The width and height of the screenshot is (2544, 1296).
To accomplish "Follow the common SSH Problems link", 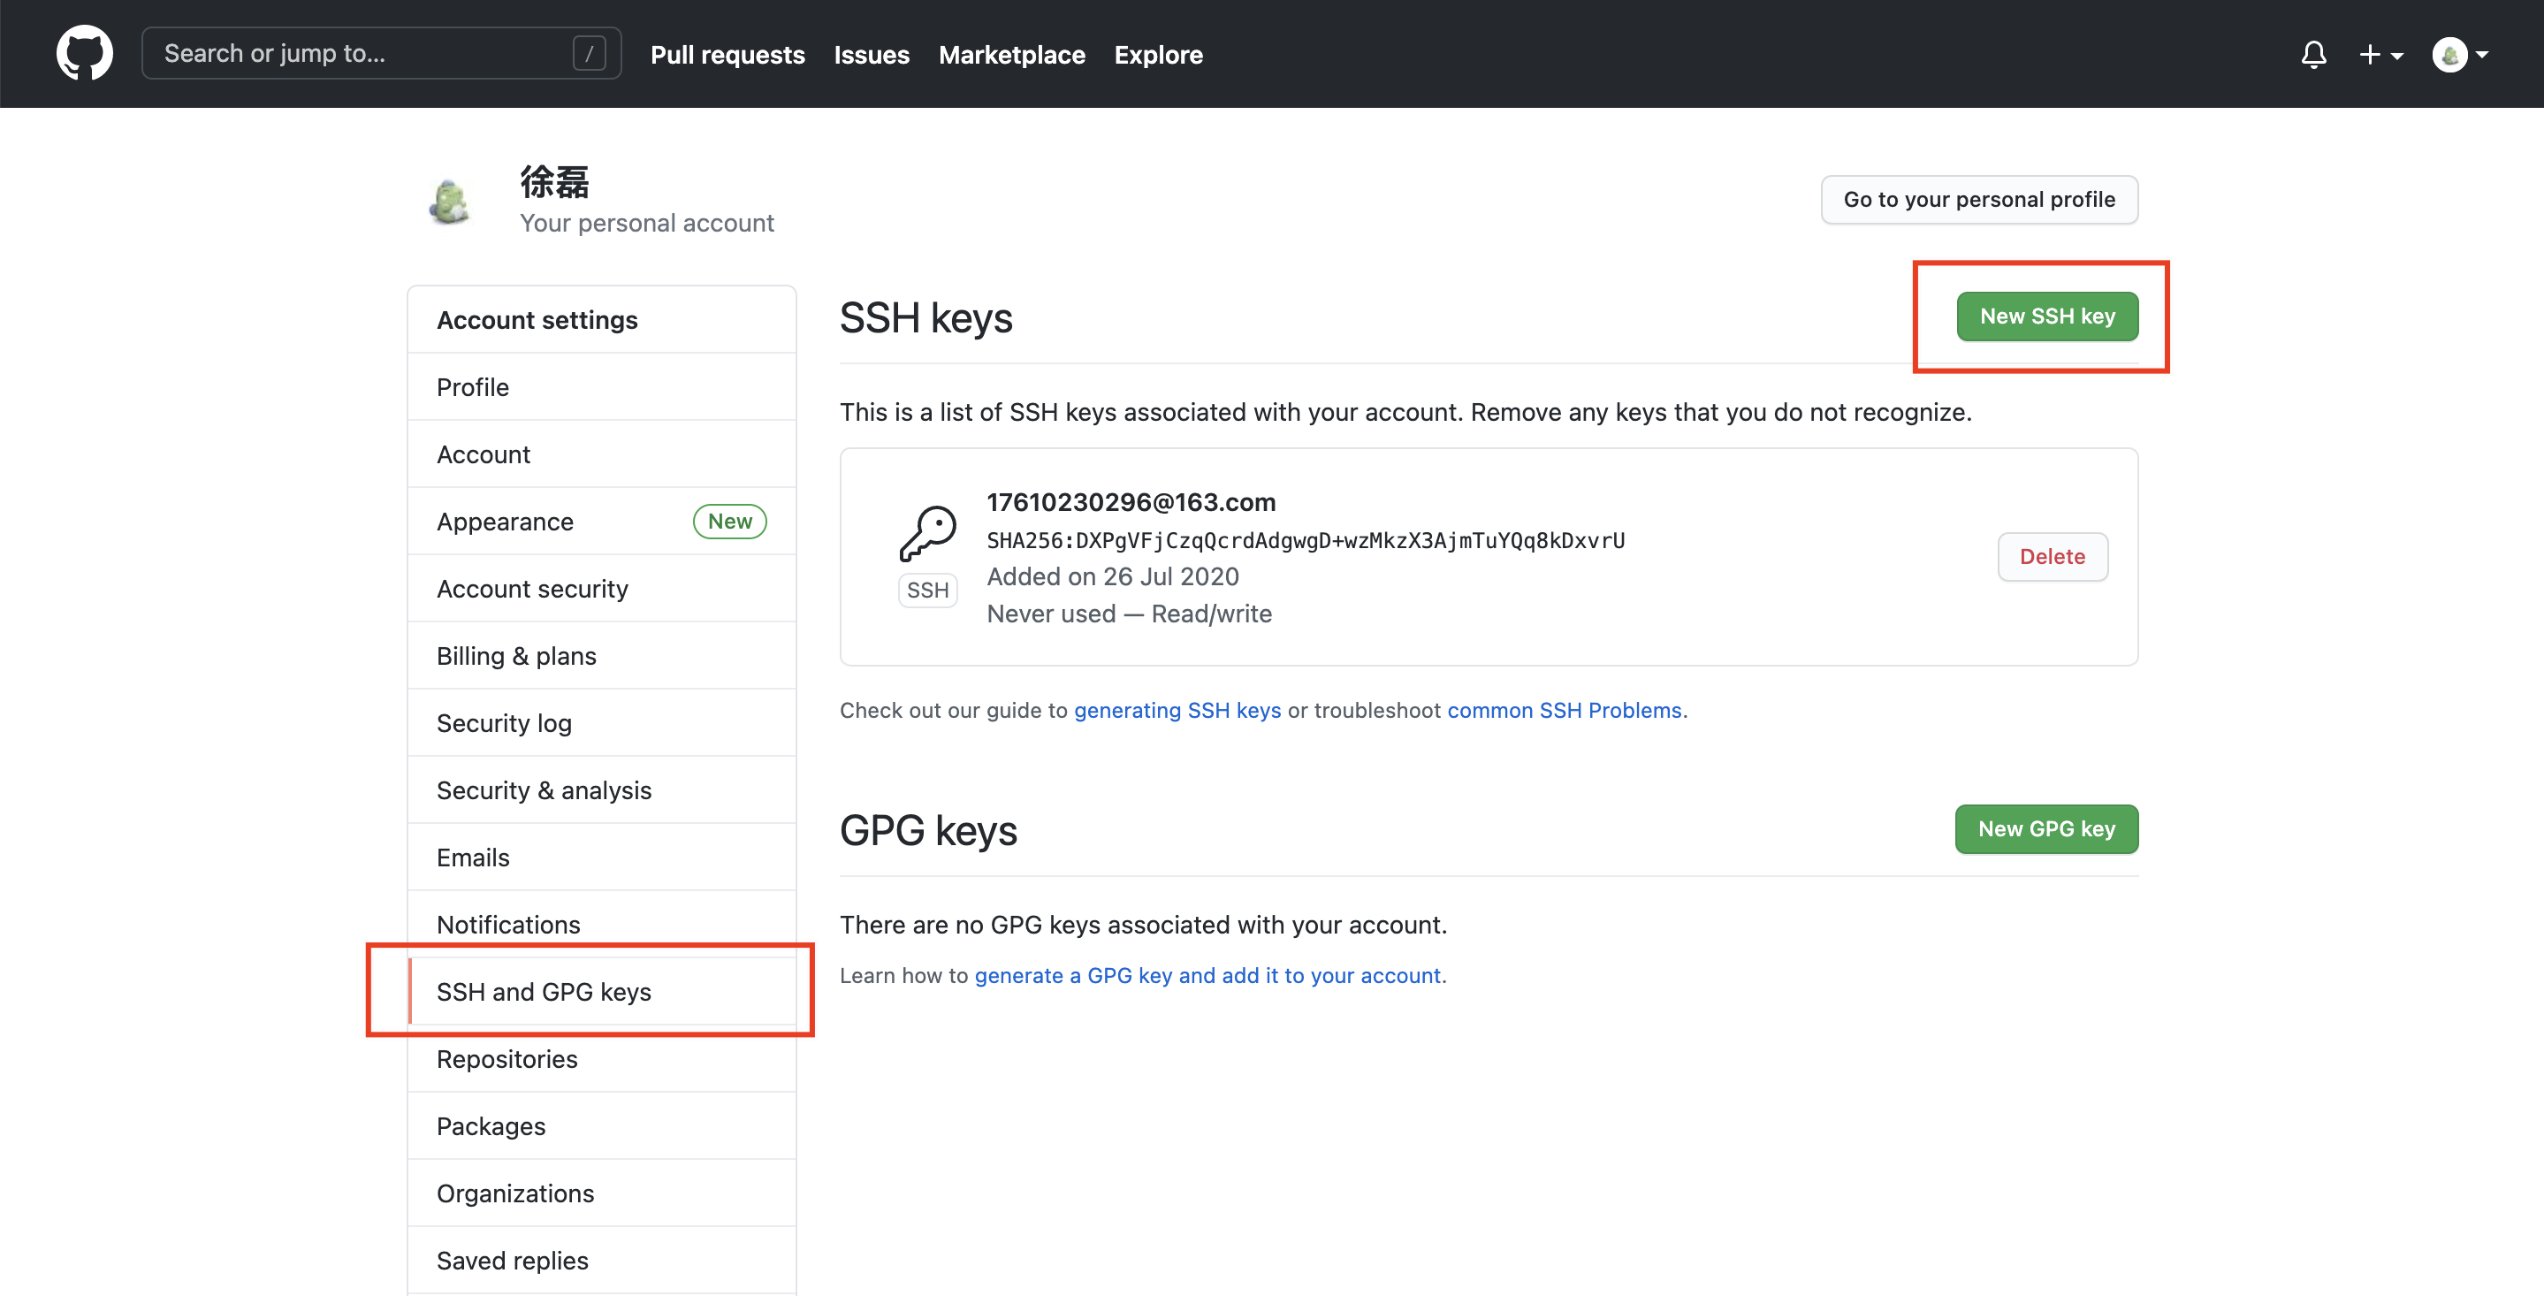I will tap(1564, 710).
